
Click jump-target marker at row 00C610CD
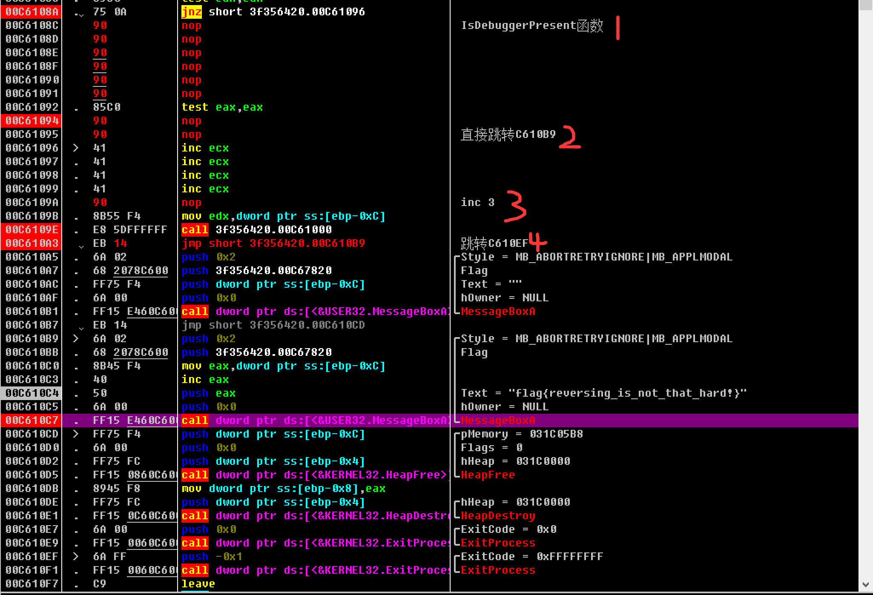point(76,434)
